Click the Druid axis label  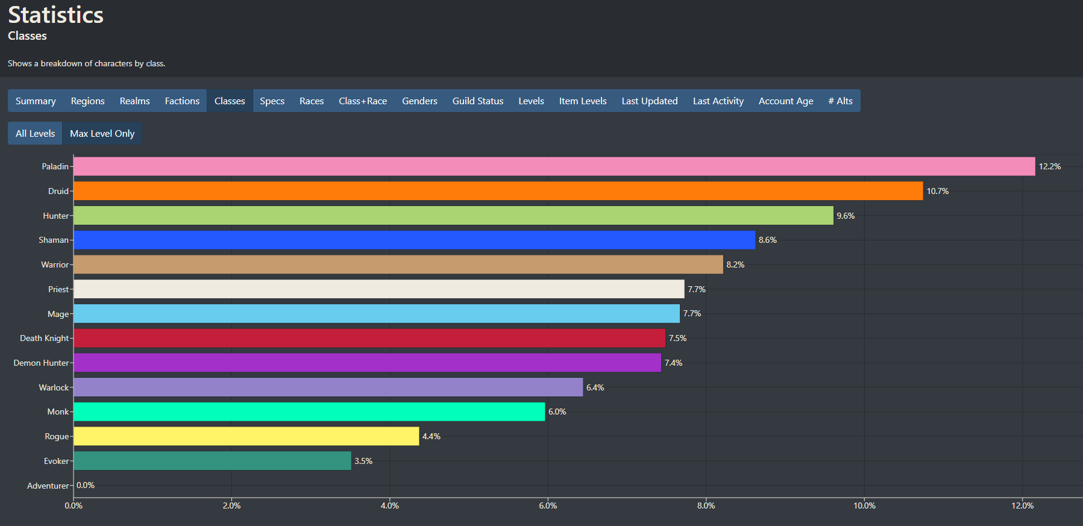point(58,191)
